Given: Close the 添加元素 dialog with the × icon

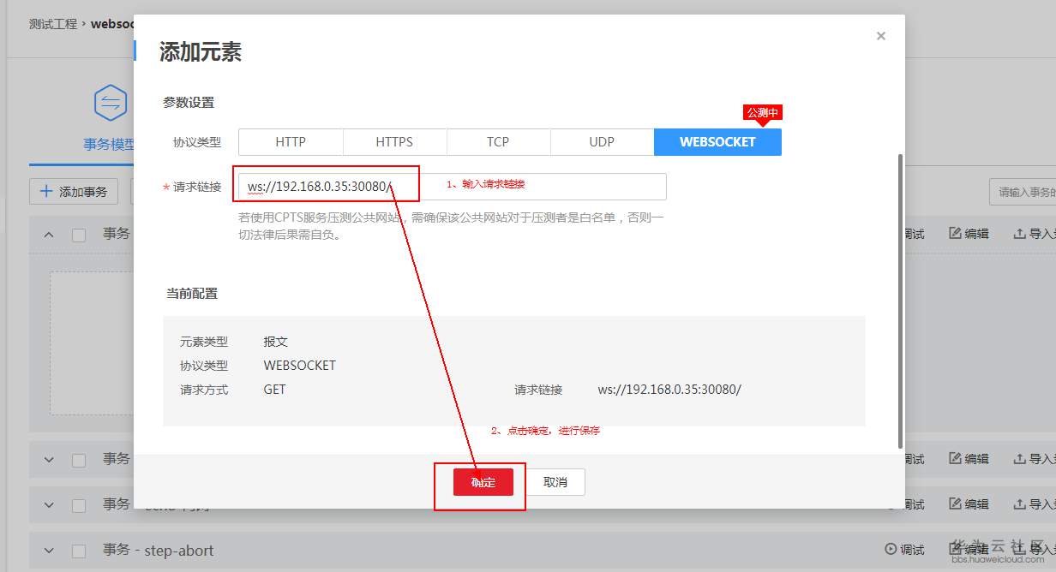Looking at the screenshot, I should pyautogui.click(x=880, y=36).
